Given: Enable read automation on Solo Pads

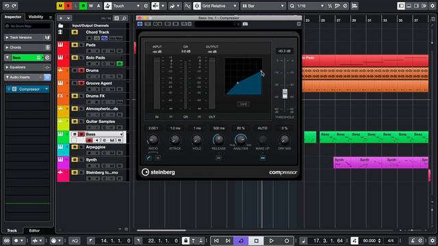Looking at the screenshot, I should (120, 64).
